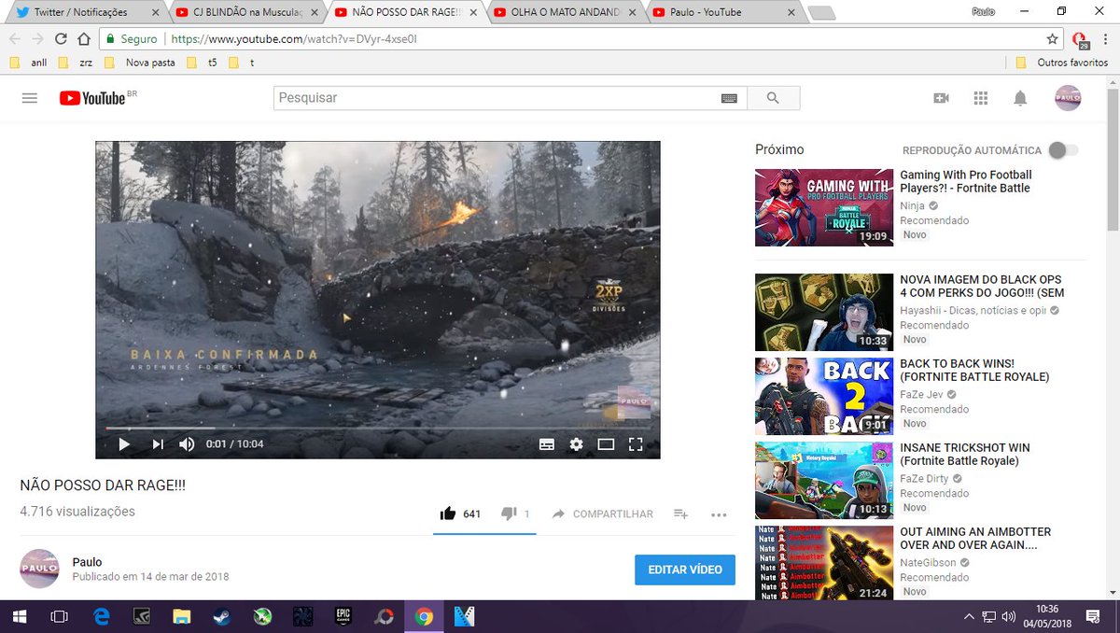Open the Gaming With Pro Football Players thumbnail

click(823, 207)
